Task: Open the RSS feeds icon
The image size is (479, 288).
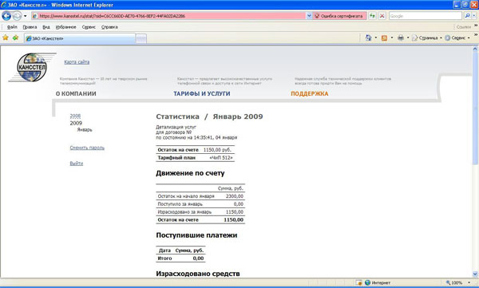Action: pos(384,37)
